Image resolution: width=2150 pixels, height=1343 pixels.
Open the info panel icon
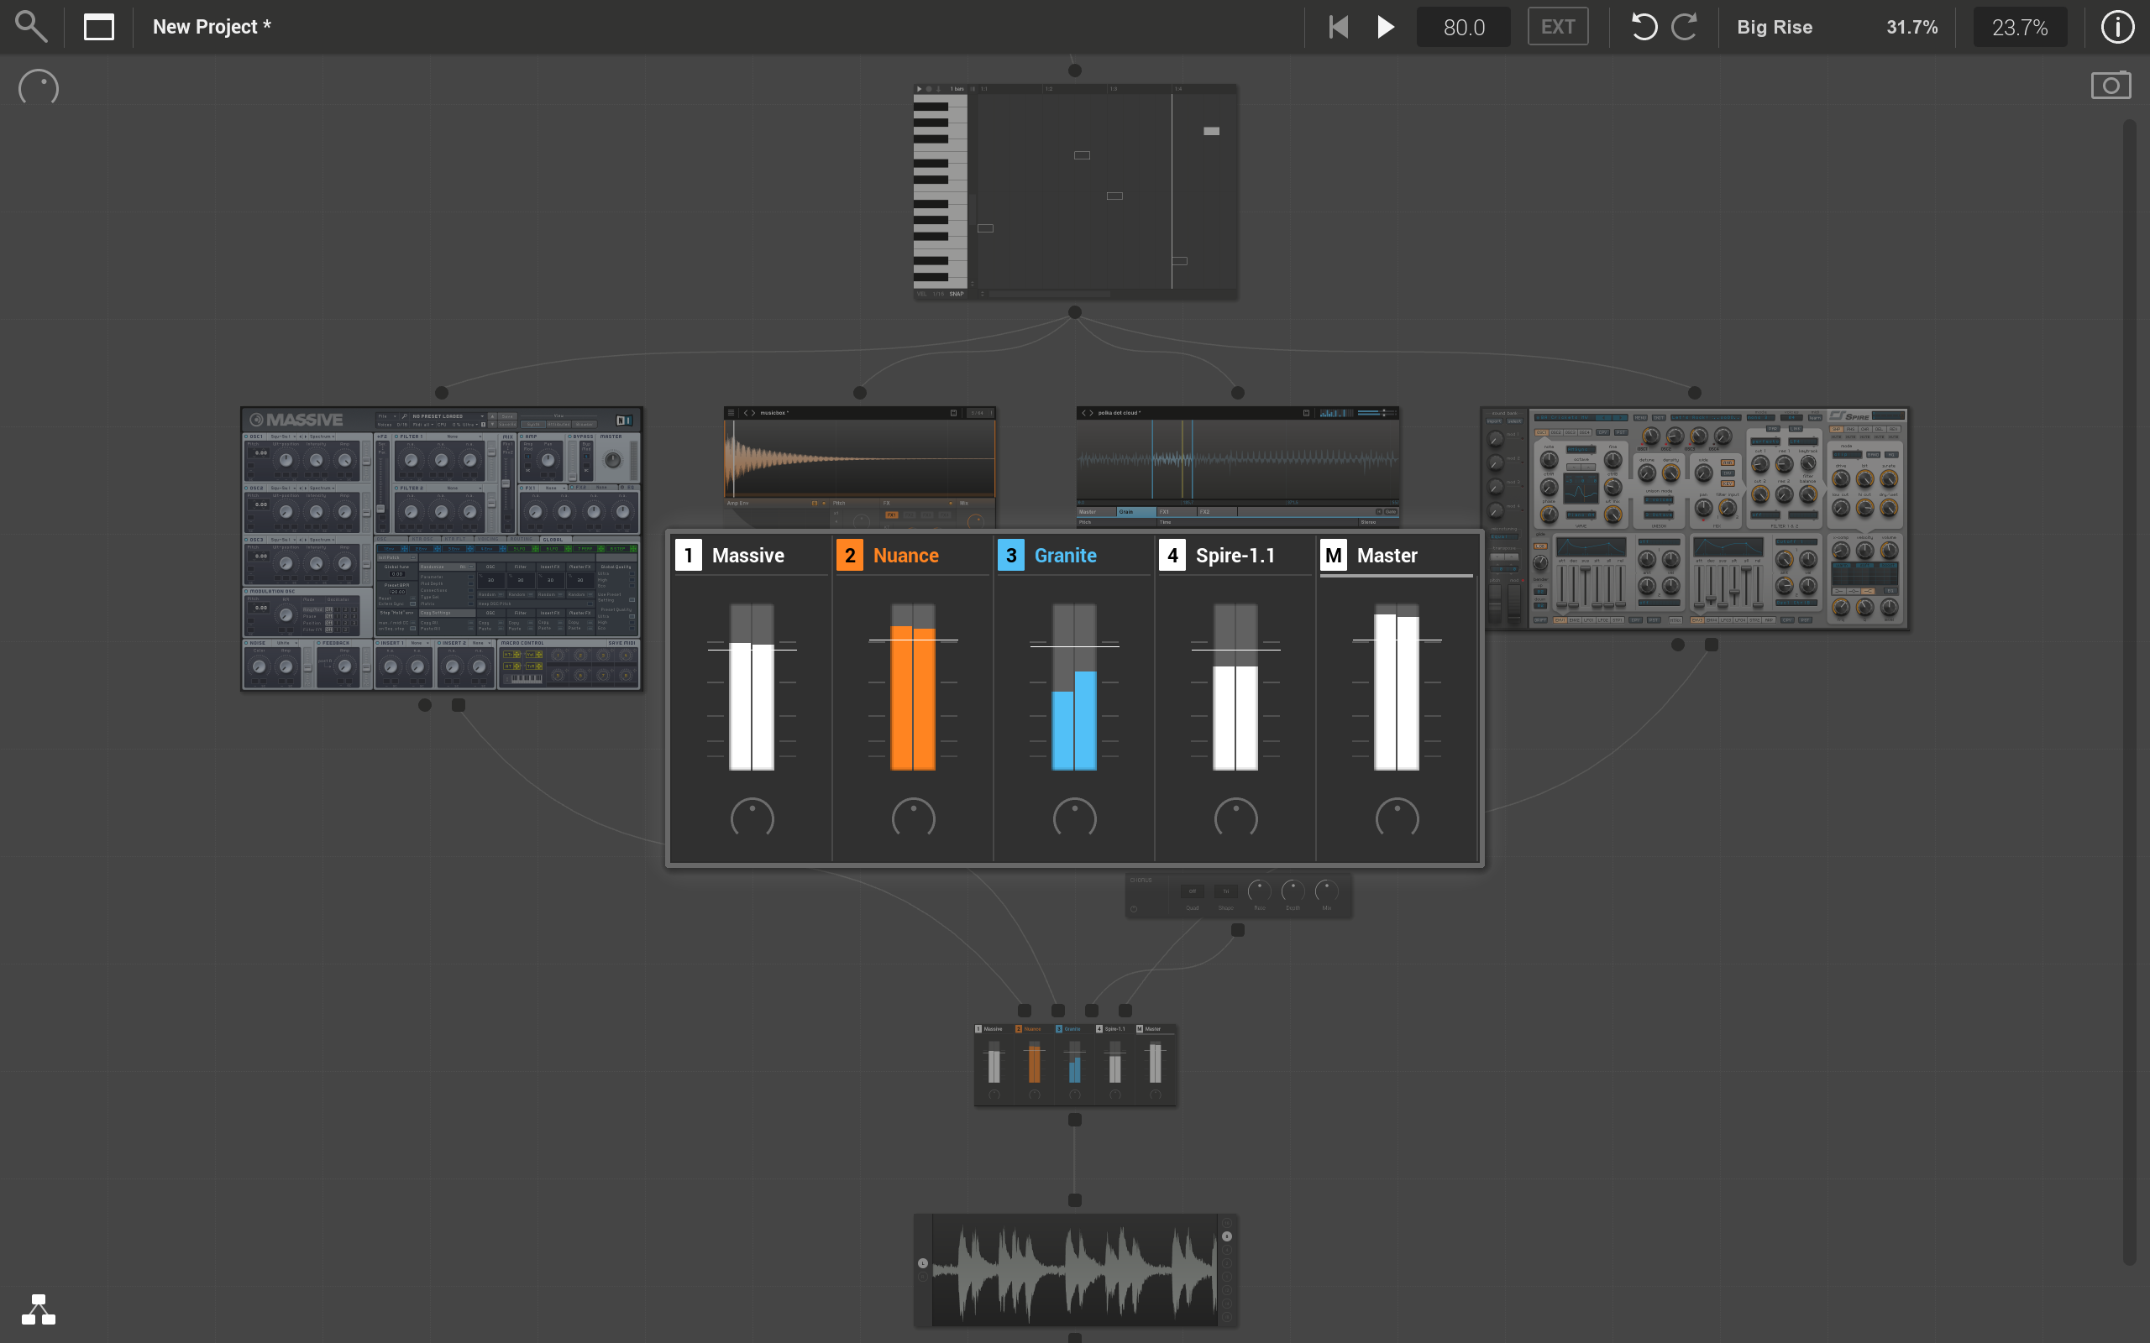[x=2117, y=27]
